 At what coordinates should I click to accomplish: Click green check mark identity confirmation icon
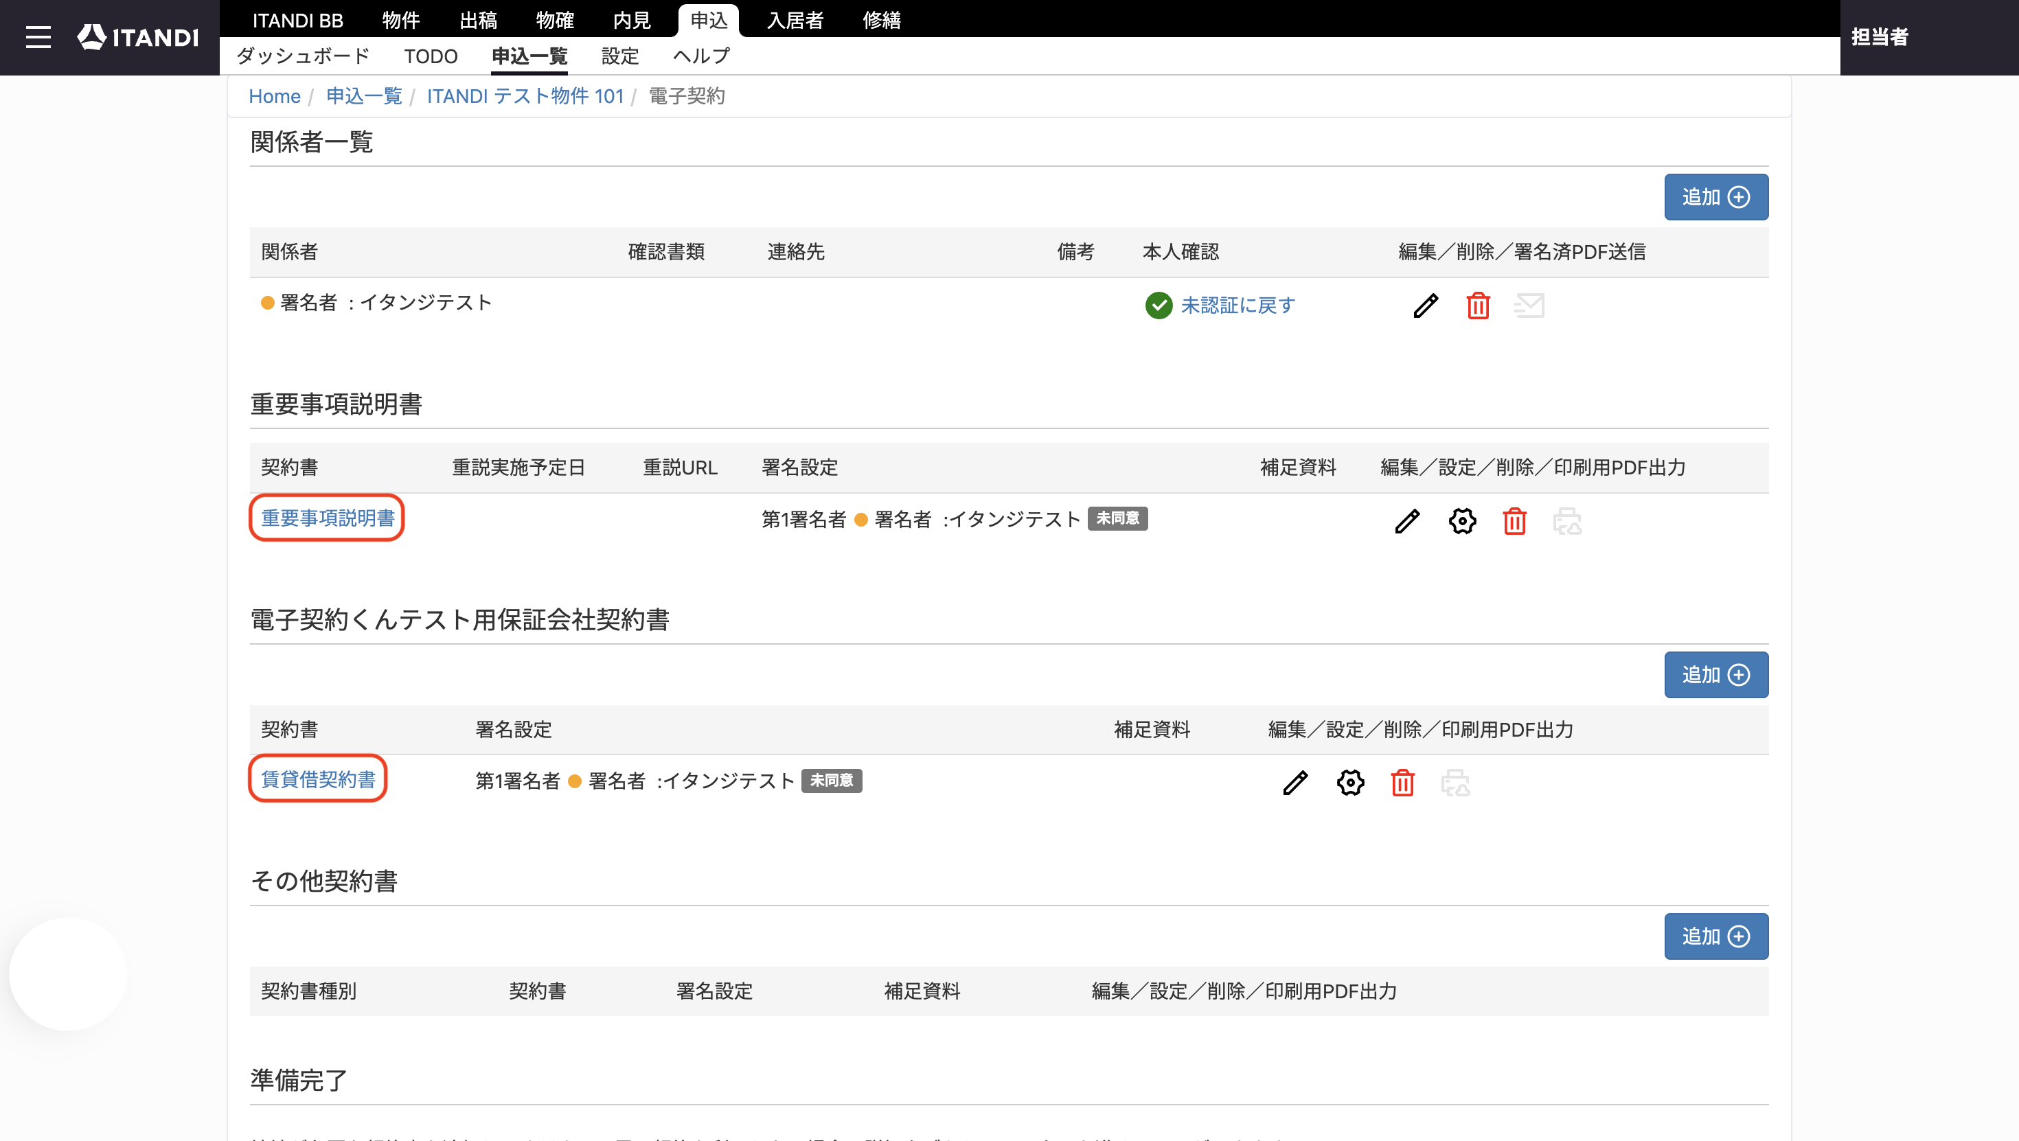[1159, 306]
